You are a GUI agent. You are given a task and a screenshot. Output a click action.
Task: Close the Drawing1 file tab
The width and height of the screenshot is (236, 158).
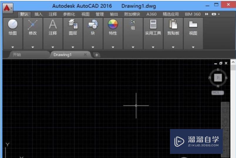[x=85, y=55]
